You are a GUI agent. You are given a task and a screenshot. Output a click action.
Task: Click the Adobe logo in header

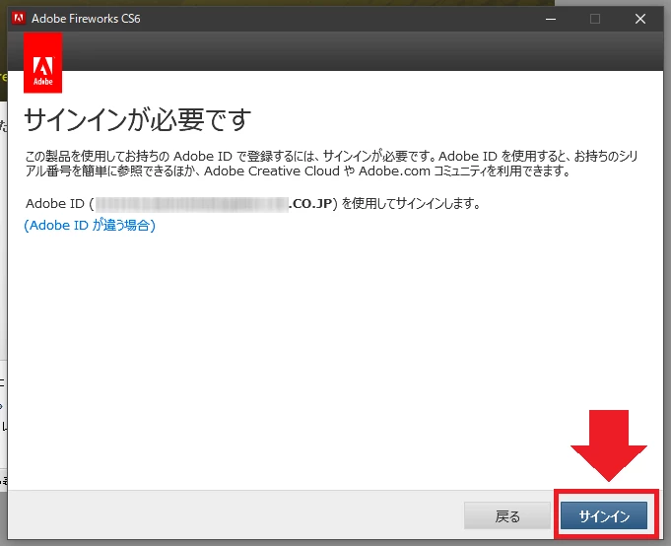click(x=42, y=63)
